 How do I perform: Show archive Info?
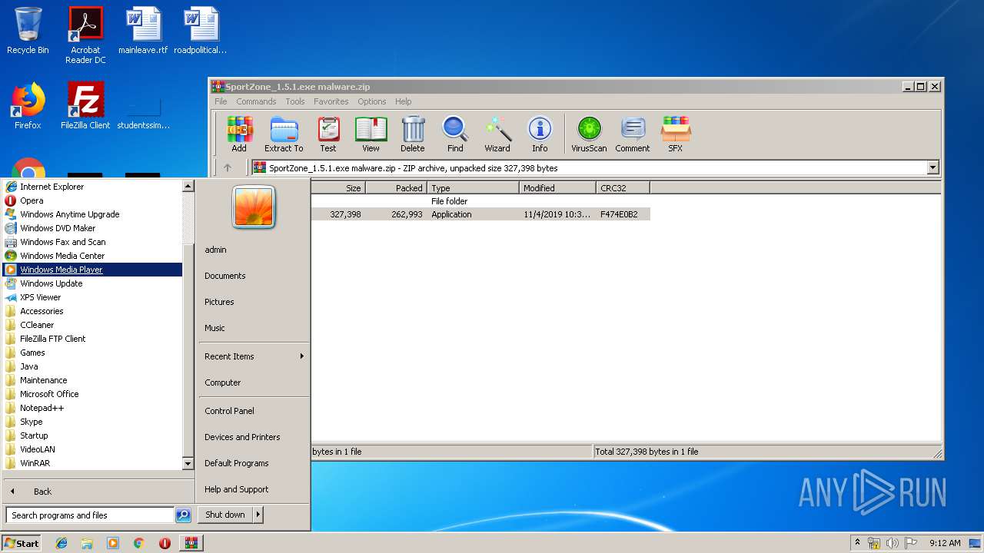click(540, 134)
